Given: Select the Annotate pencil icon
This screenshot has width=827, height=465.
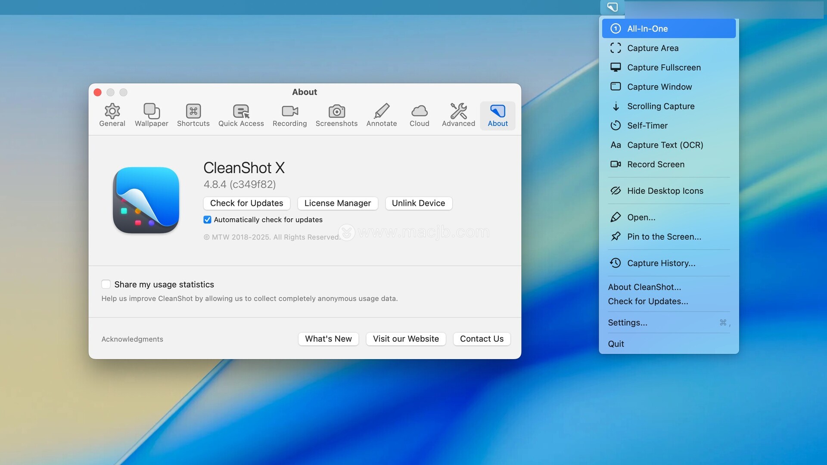Looking at the screenshot, I should click(x=381, y=111).
